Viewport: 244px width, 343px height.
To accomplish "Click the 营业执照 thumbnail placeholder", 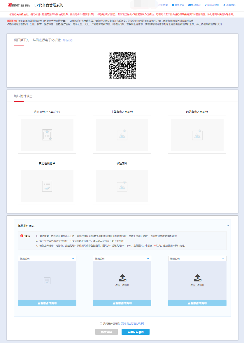I will click(x=47, y=135).
